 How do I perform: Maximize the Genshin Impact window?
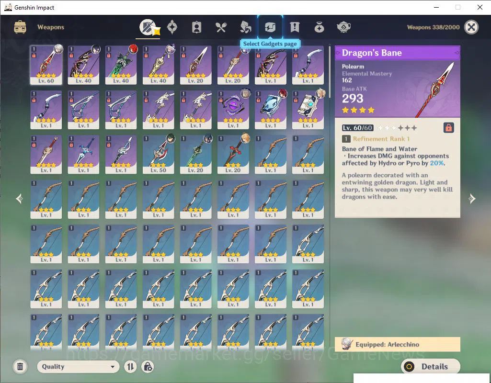pos(458,7)
